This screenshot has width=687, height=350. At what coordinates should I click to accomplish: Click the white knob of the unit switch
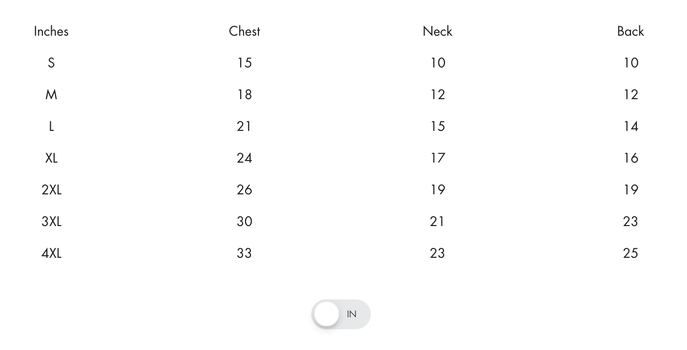tap(327, 314)
